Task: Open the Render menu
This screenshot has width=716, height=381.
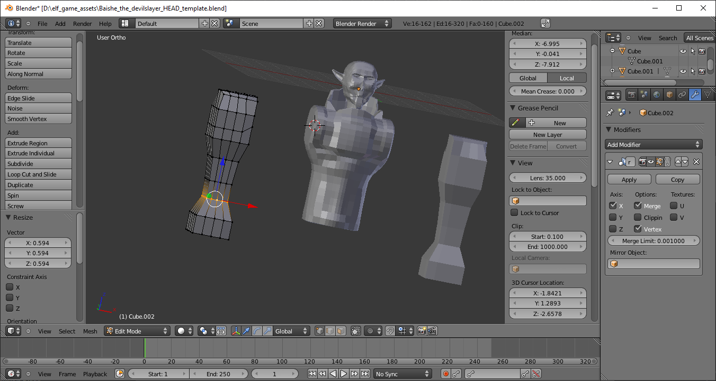Action: coord(82,24)
